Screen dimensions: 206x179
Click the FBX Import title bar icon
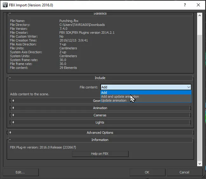tap(5, 5)
